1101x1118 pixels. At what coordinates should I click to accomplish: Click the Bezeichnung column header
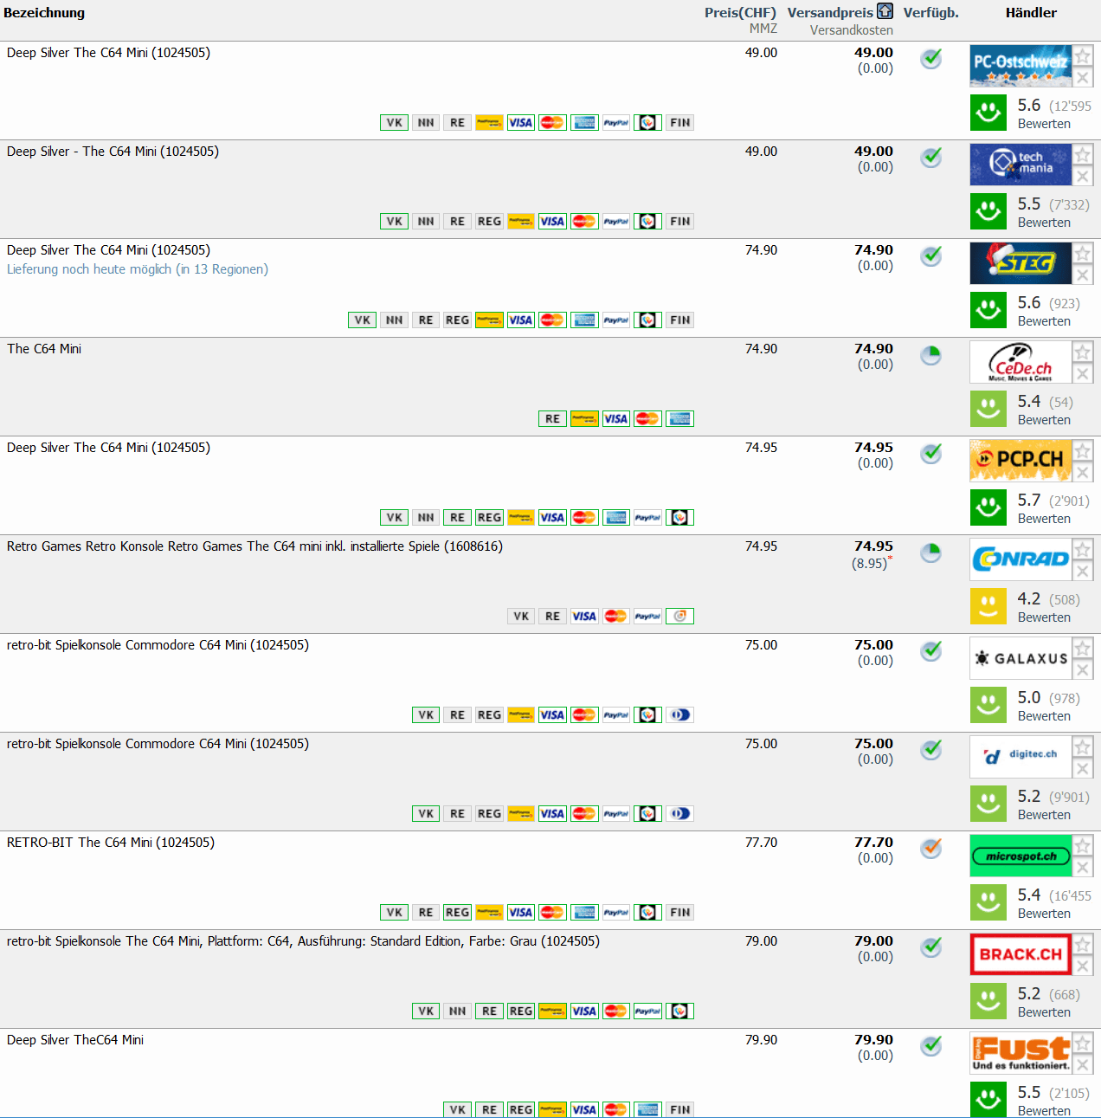pos(44,13)
